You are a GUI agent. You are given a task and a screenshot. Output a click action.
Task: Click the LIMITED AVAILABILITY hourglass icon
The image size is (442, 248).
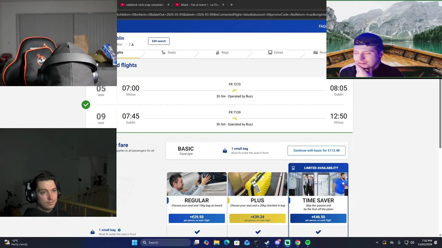click(x=293, y=168)
